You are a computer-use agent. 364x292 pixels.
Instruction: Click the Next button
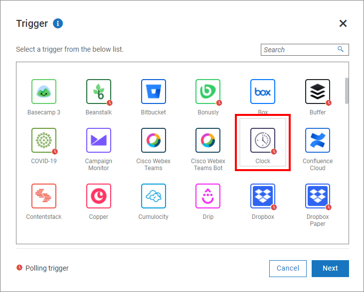coord(330,268)
